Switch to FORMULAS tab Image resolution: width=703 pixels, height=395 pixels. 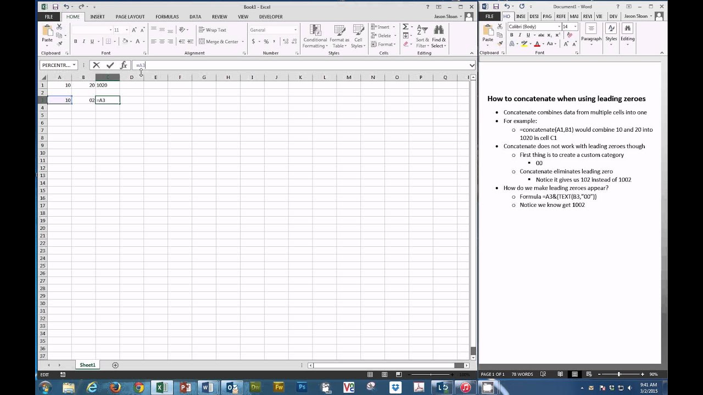coord(167,16)
